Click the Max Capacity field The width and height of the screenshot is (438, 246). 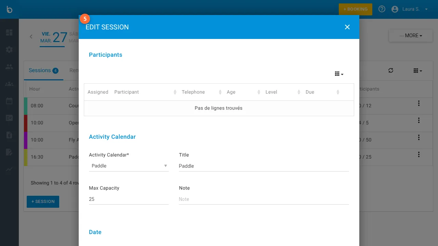[129, 199]
